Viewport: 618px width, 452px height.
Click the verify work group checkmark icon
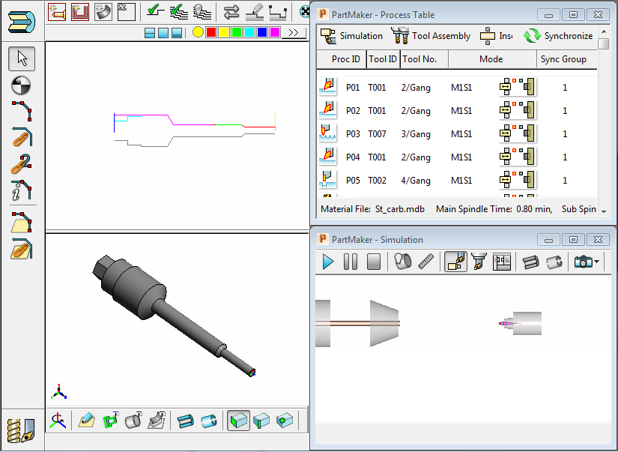pos(155,12)
